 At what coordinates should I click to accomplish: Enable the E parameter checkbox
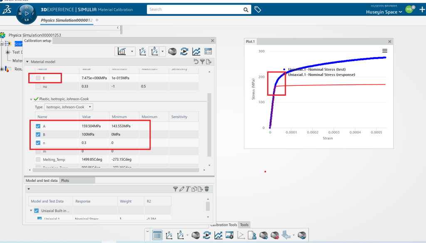pos(38,78)
